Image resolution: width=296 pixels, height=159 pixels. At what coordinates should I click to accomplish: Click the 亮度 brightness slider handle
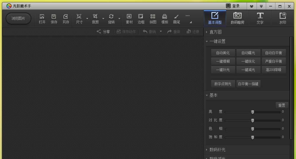(252, 112)
